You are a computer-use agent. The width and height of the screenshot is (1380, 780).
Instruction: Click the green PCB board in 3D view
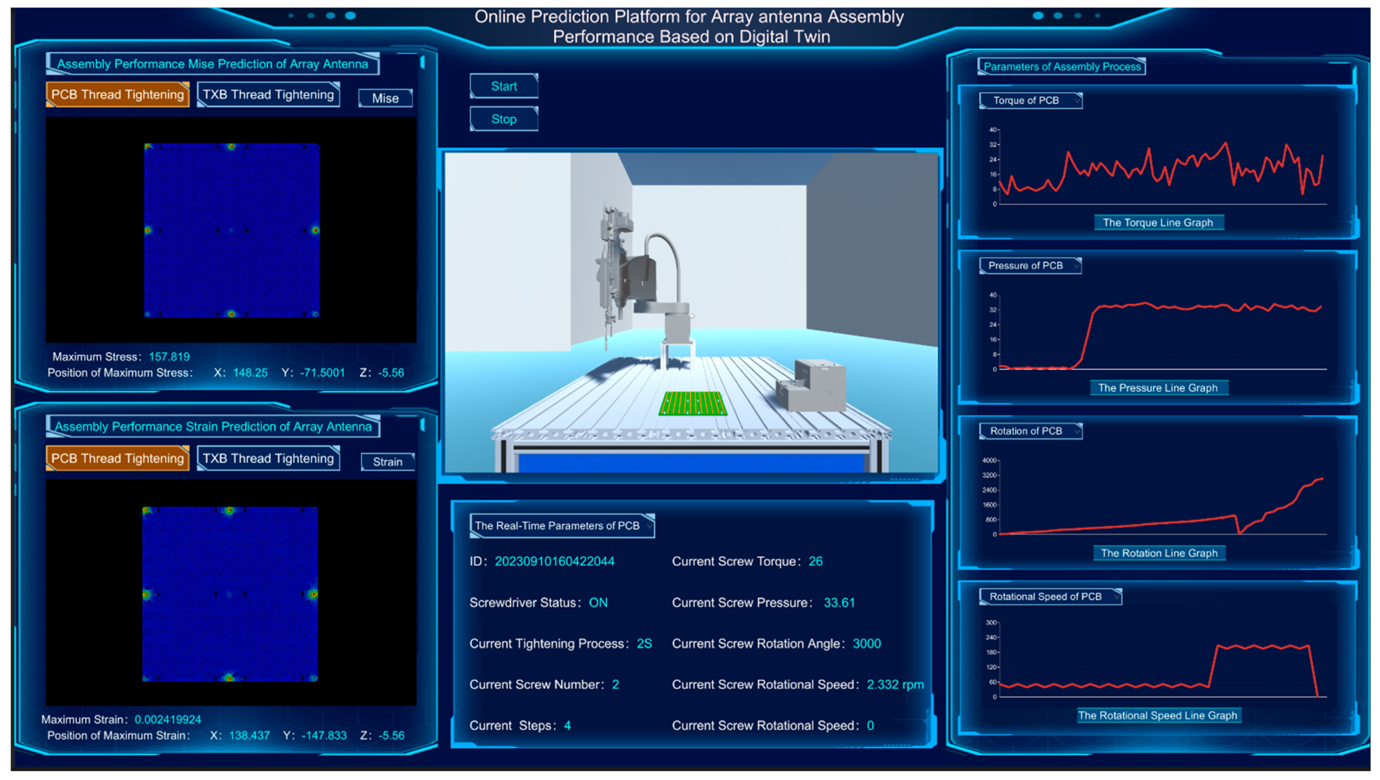pyautogui.click(x=693, y=404)
